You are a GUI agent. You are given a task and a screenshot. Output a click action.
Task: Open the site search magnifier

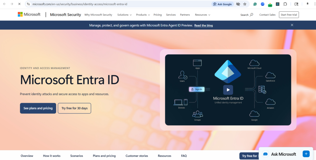pos(251,15)
